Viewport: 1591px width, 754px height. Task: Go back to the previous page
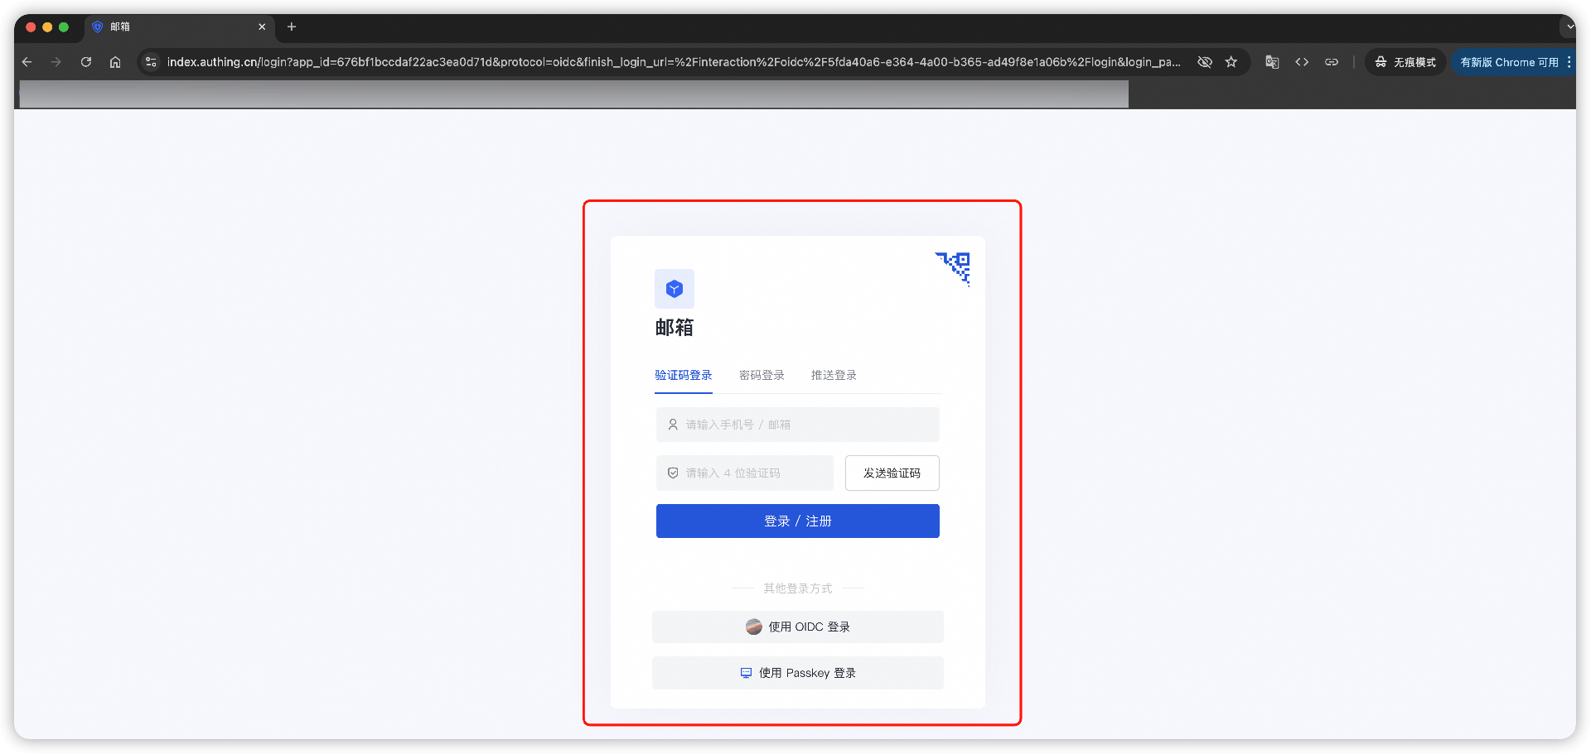click(27, 62)
